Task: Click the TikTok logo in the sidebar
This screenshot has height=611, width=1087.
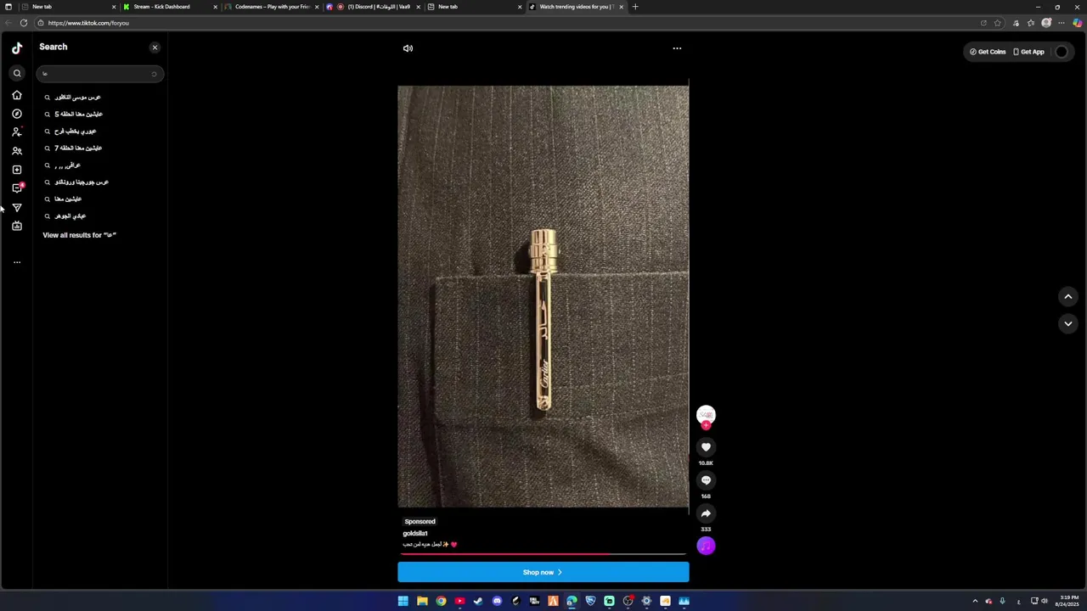Action: point(17,48)
